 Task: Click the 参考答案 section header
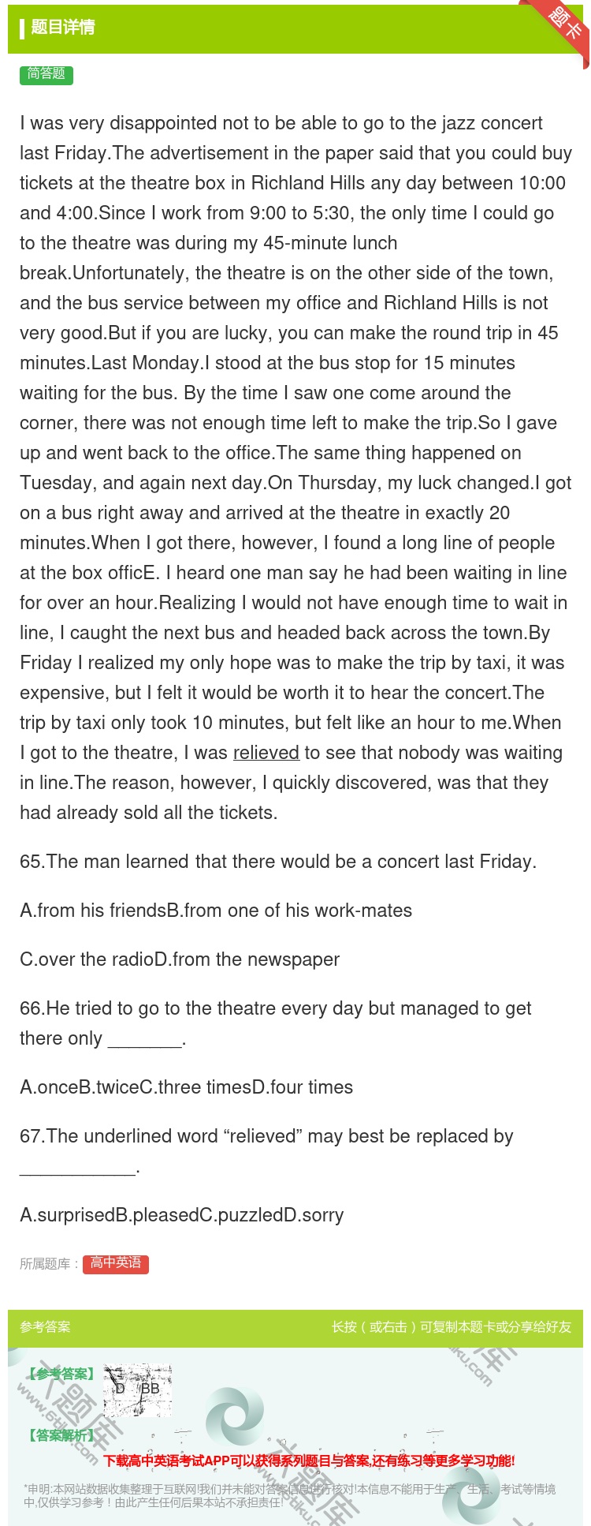[x=45, y=1327]
